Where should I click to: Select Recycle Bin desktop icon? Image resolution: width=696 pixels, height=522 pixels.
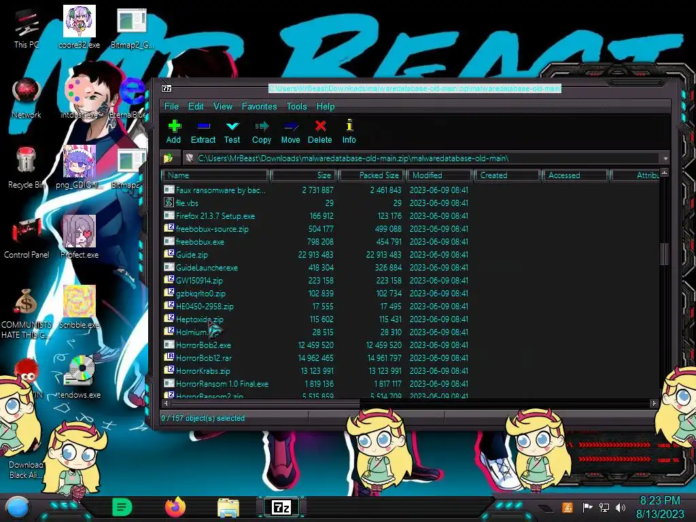tap(27, 169)
